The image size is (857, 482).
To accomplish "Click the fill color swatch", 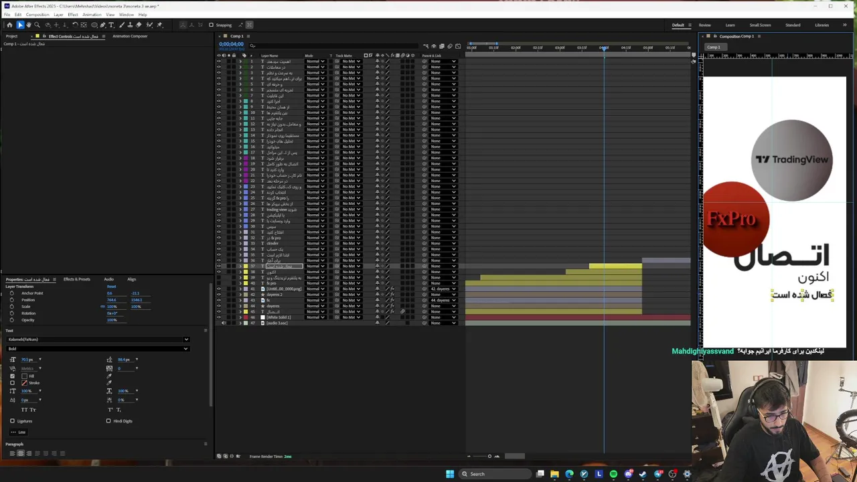I will tap(24, 376).
